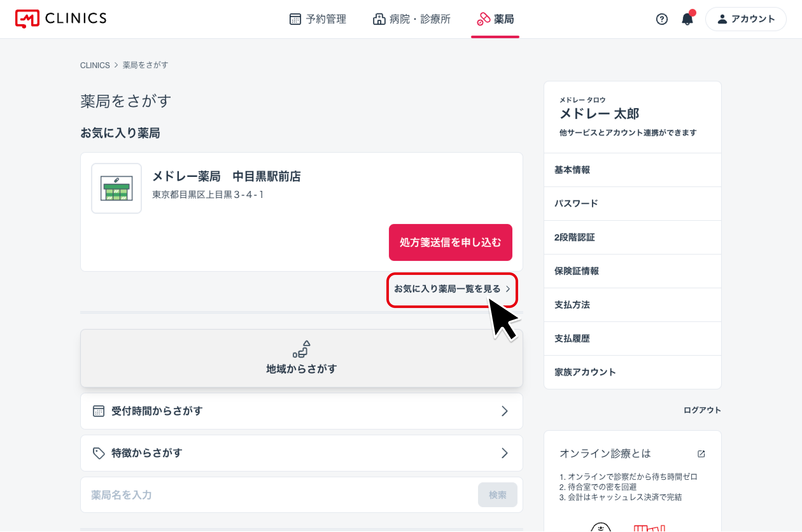This screenshot has height=532, width=802.
Task: Click CLINICS breadcrumb link
Action: pyautogui.click(x=95, y=65)
